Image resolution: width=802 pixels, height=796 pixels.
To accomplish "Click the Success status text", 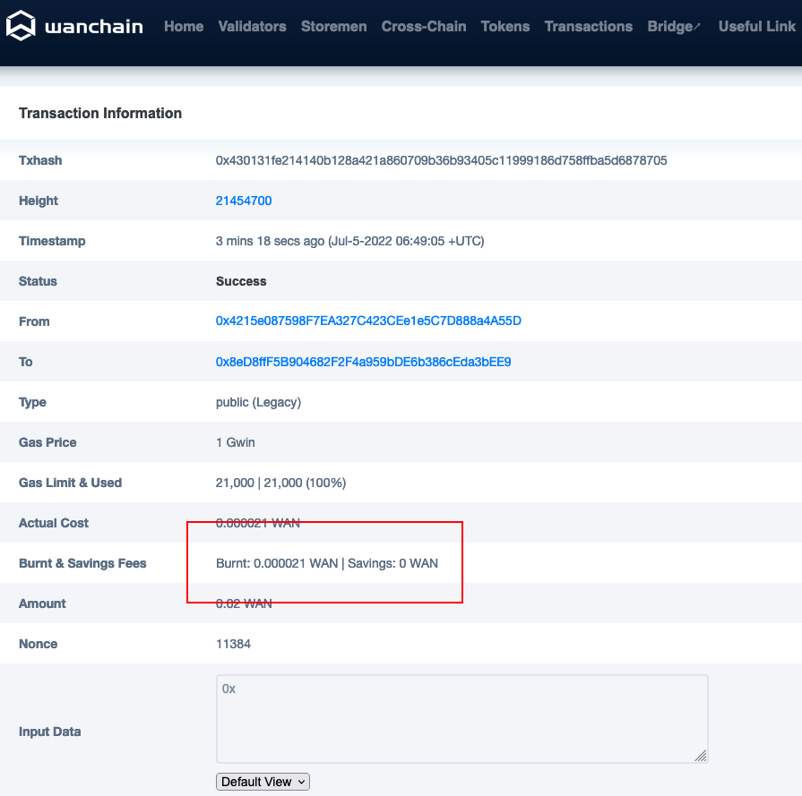I will [x=241, y=281].
